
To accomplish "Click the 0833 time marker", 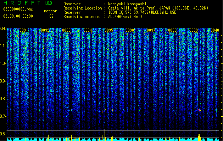I will [66, 30].
